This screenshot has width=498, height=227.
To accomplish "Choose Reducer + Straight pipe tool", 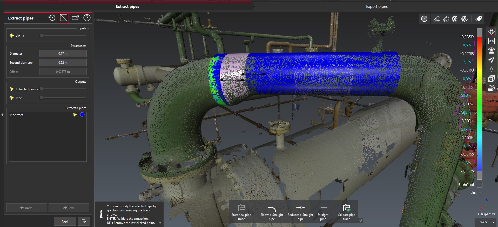I will [300, 212].
